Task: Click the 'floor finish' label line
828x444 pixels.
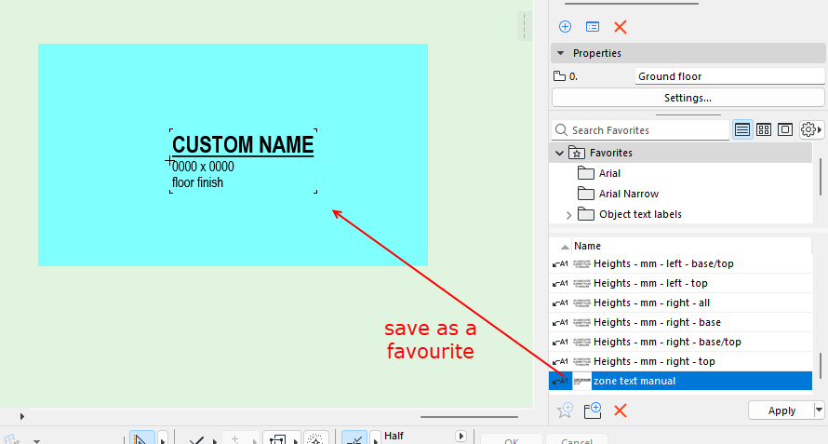Action: coord(197,182)
